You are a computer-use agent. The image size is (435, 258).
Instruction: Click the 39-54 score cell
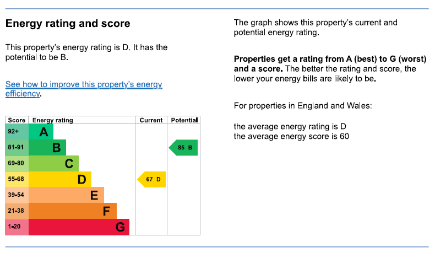(17, 195)
